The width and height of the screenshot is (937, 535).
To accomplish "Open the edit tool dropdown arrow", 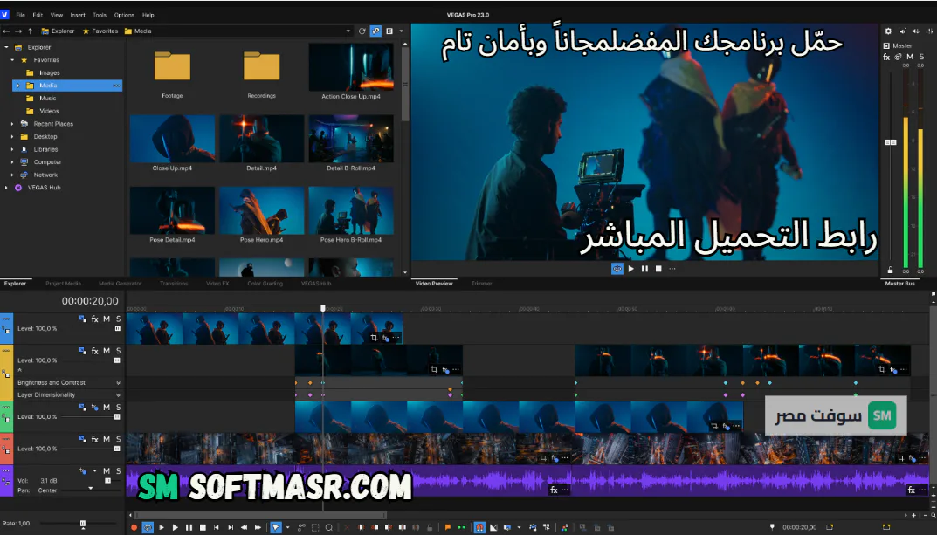I will 287,528.
